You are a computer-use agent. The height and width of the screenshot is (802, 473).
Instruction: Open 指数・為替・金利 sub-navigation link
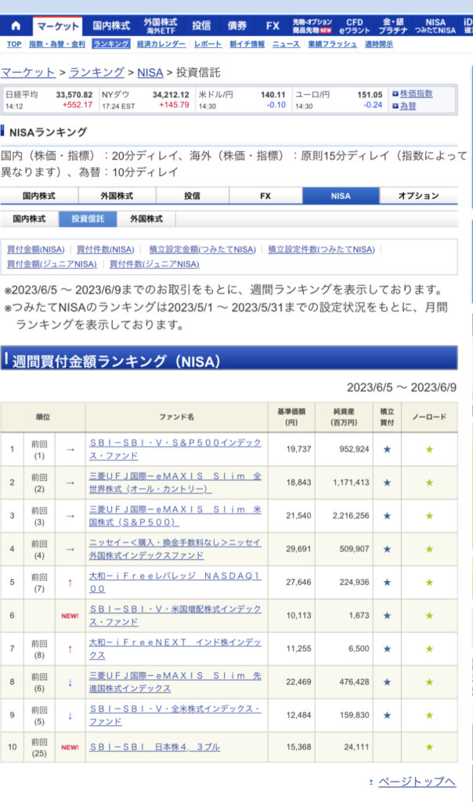pyautogui.click(x=57, y=44)
